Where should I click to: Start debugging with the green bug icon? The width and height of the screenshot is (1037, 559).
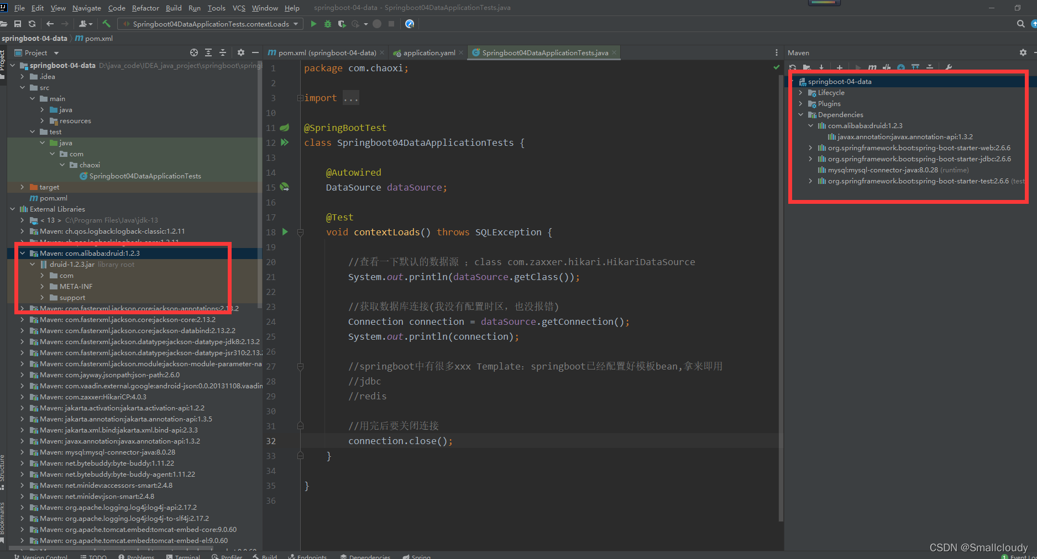pos(328,24)
